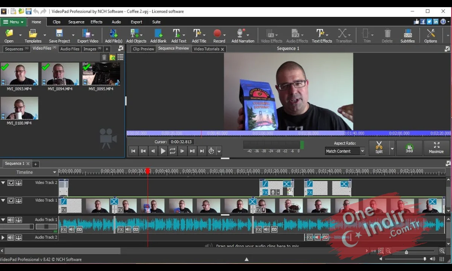The image size is (452, 271).
Task: Delete selected file in the bin panel
Action: 104,57
